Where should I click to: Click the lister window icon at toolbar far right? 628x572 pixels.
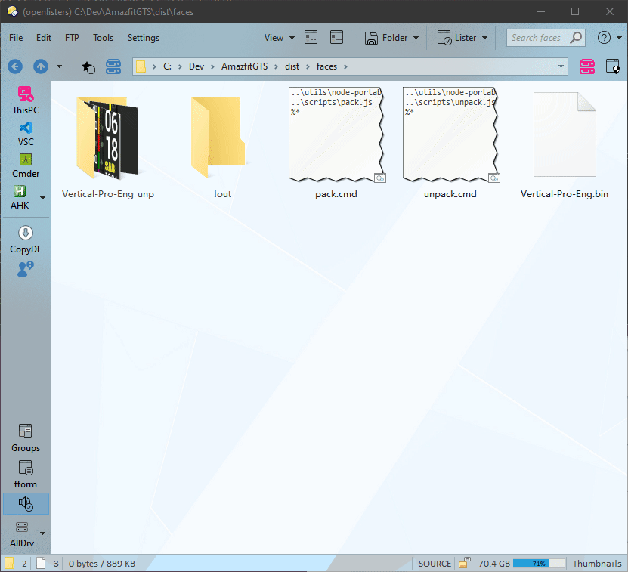613,66
